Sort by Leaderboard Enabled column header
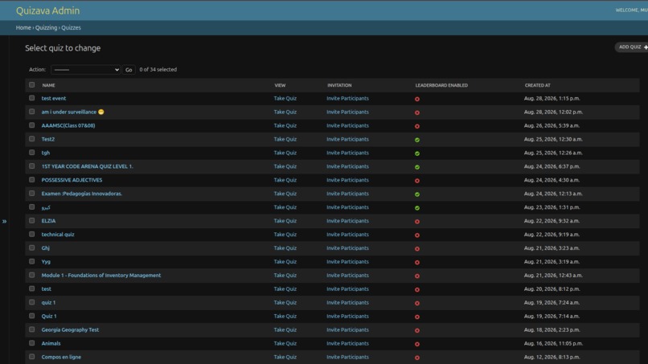 coord(441,85)
